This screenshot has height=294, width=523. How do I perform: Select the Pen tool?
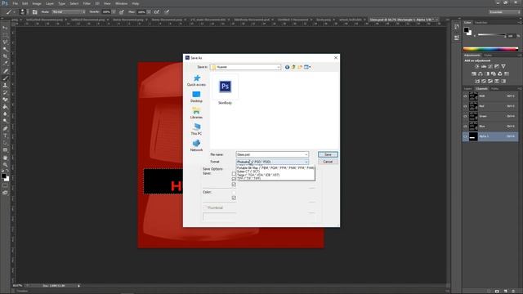[5, 128]
